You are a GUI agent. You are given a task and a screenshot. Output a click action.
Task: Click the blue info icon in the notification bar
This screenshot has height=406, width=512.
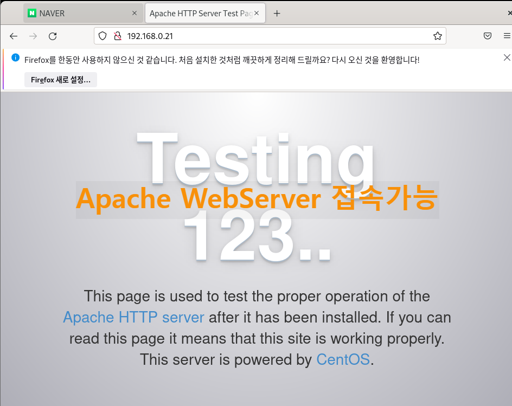pyautogui.click(x=15, y=58)
